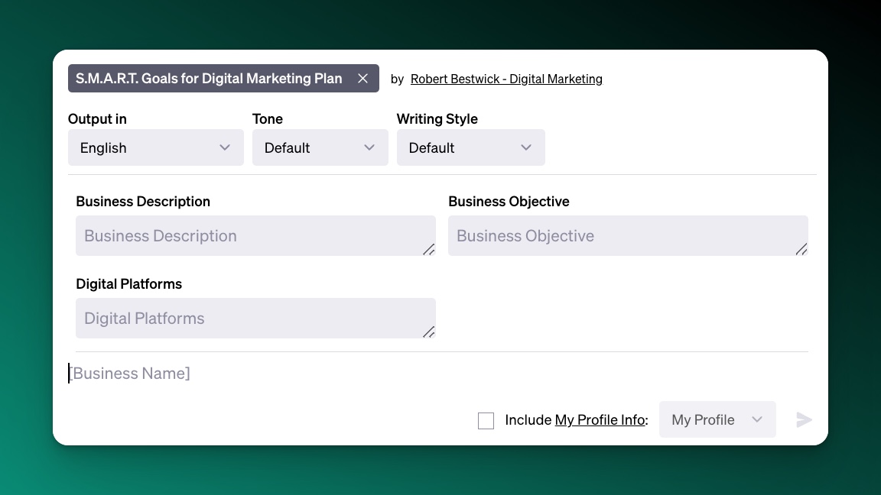
Task: Click the S.M.A.R.T. Goals template title tag
Action: point(209,79)
